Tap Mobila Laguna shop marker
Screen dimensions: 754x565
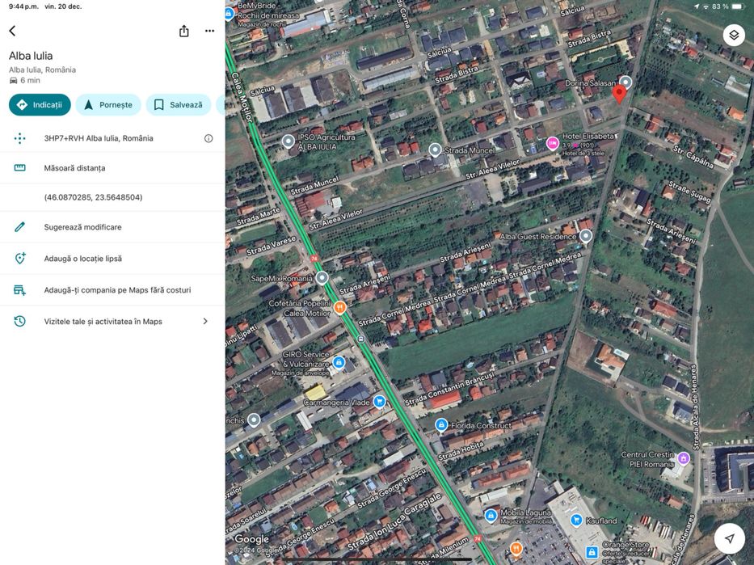(491, 516)
